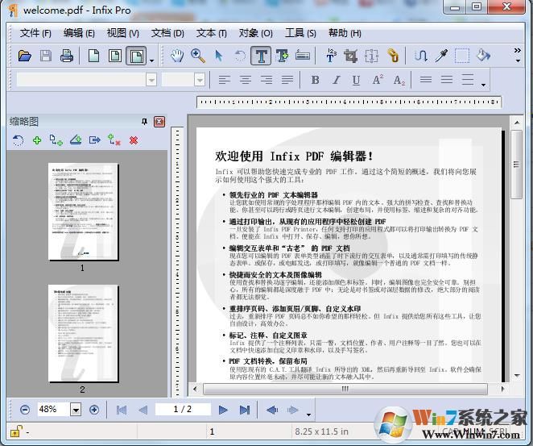Jump to the last page
This screenshot has height=446, width=533.
tap(244, 410)
